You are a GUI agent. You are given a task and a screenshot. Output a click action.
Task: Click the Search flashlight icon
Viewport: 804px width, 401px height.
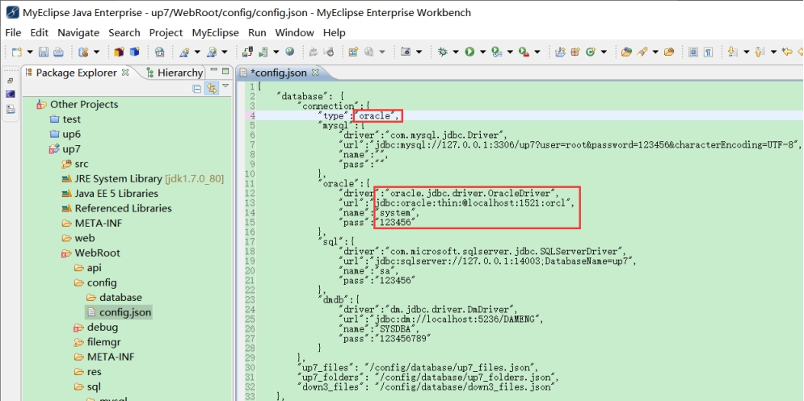point(641,52)
